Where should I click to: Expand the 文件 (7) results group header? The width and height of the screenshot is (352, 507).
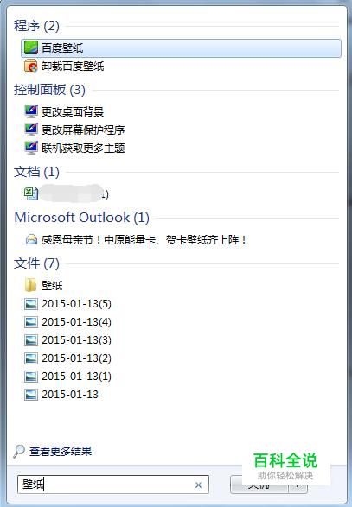click(36, 263)
